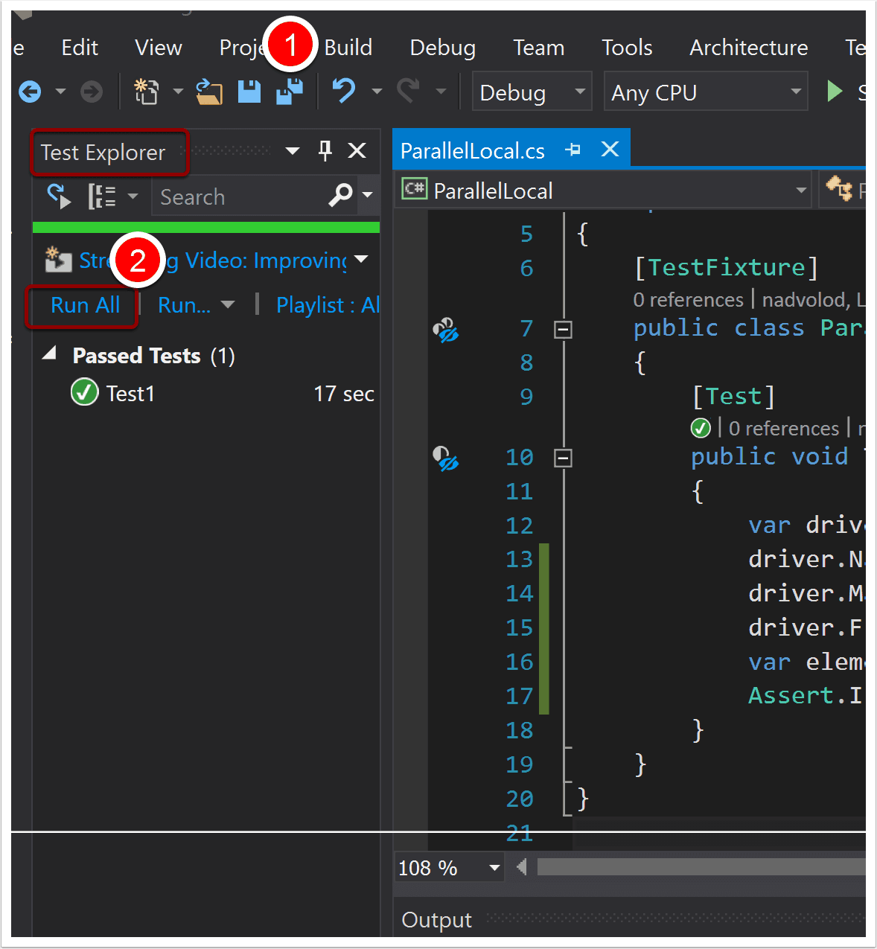Click the group-by hierarchy icon in Test Explorer

(102, 196)
